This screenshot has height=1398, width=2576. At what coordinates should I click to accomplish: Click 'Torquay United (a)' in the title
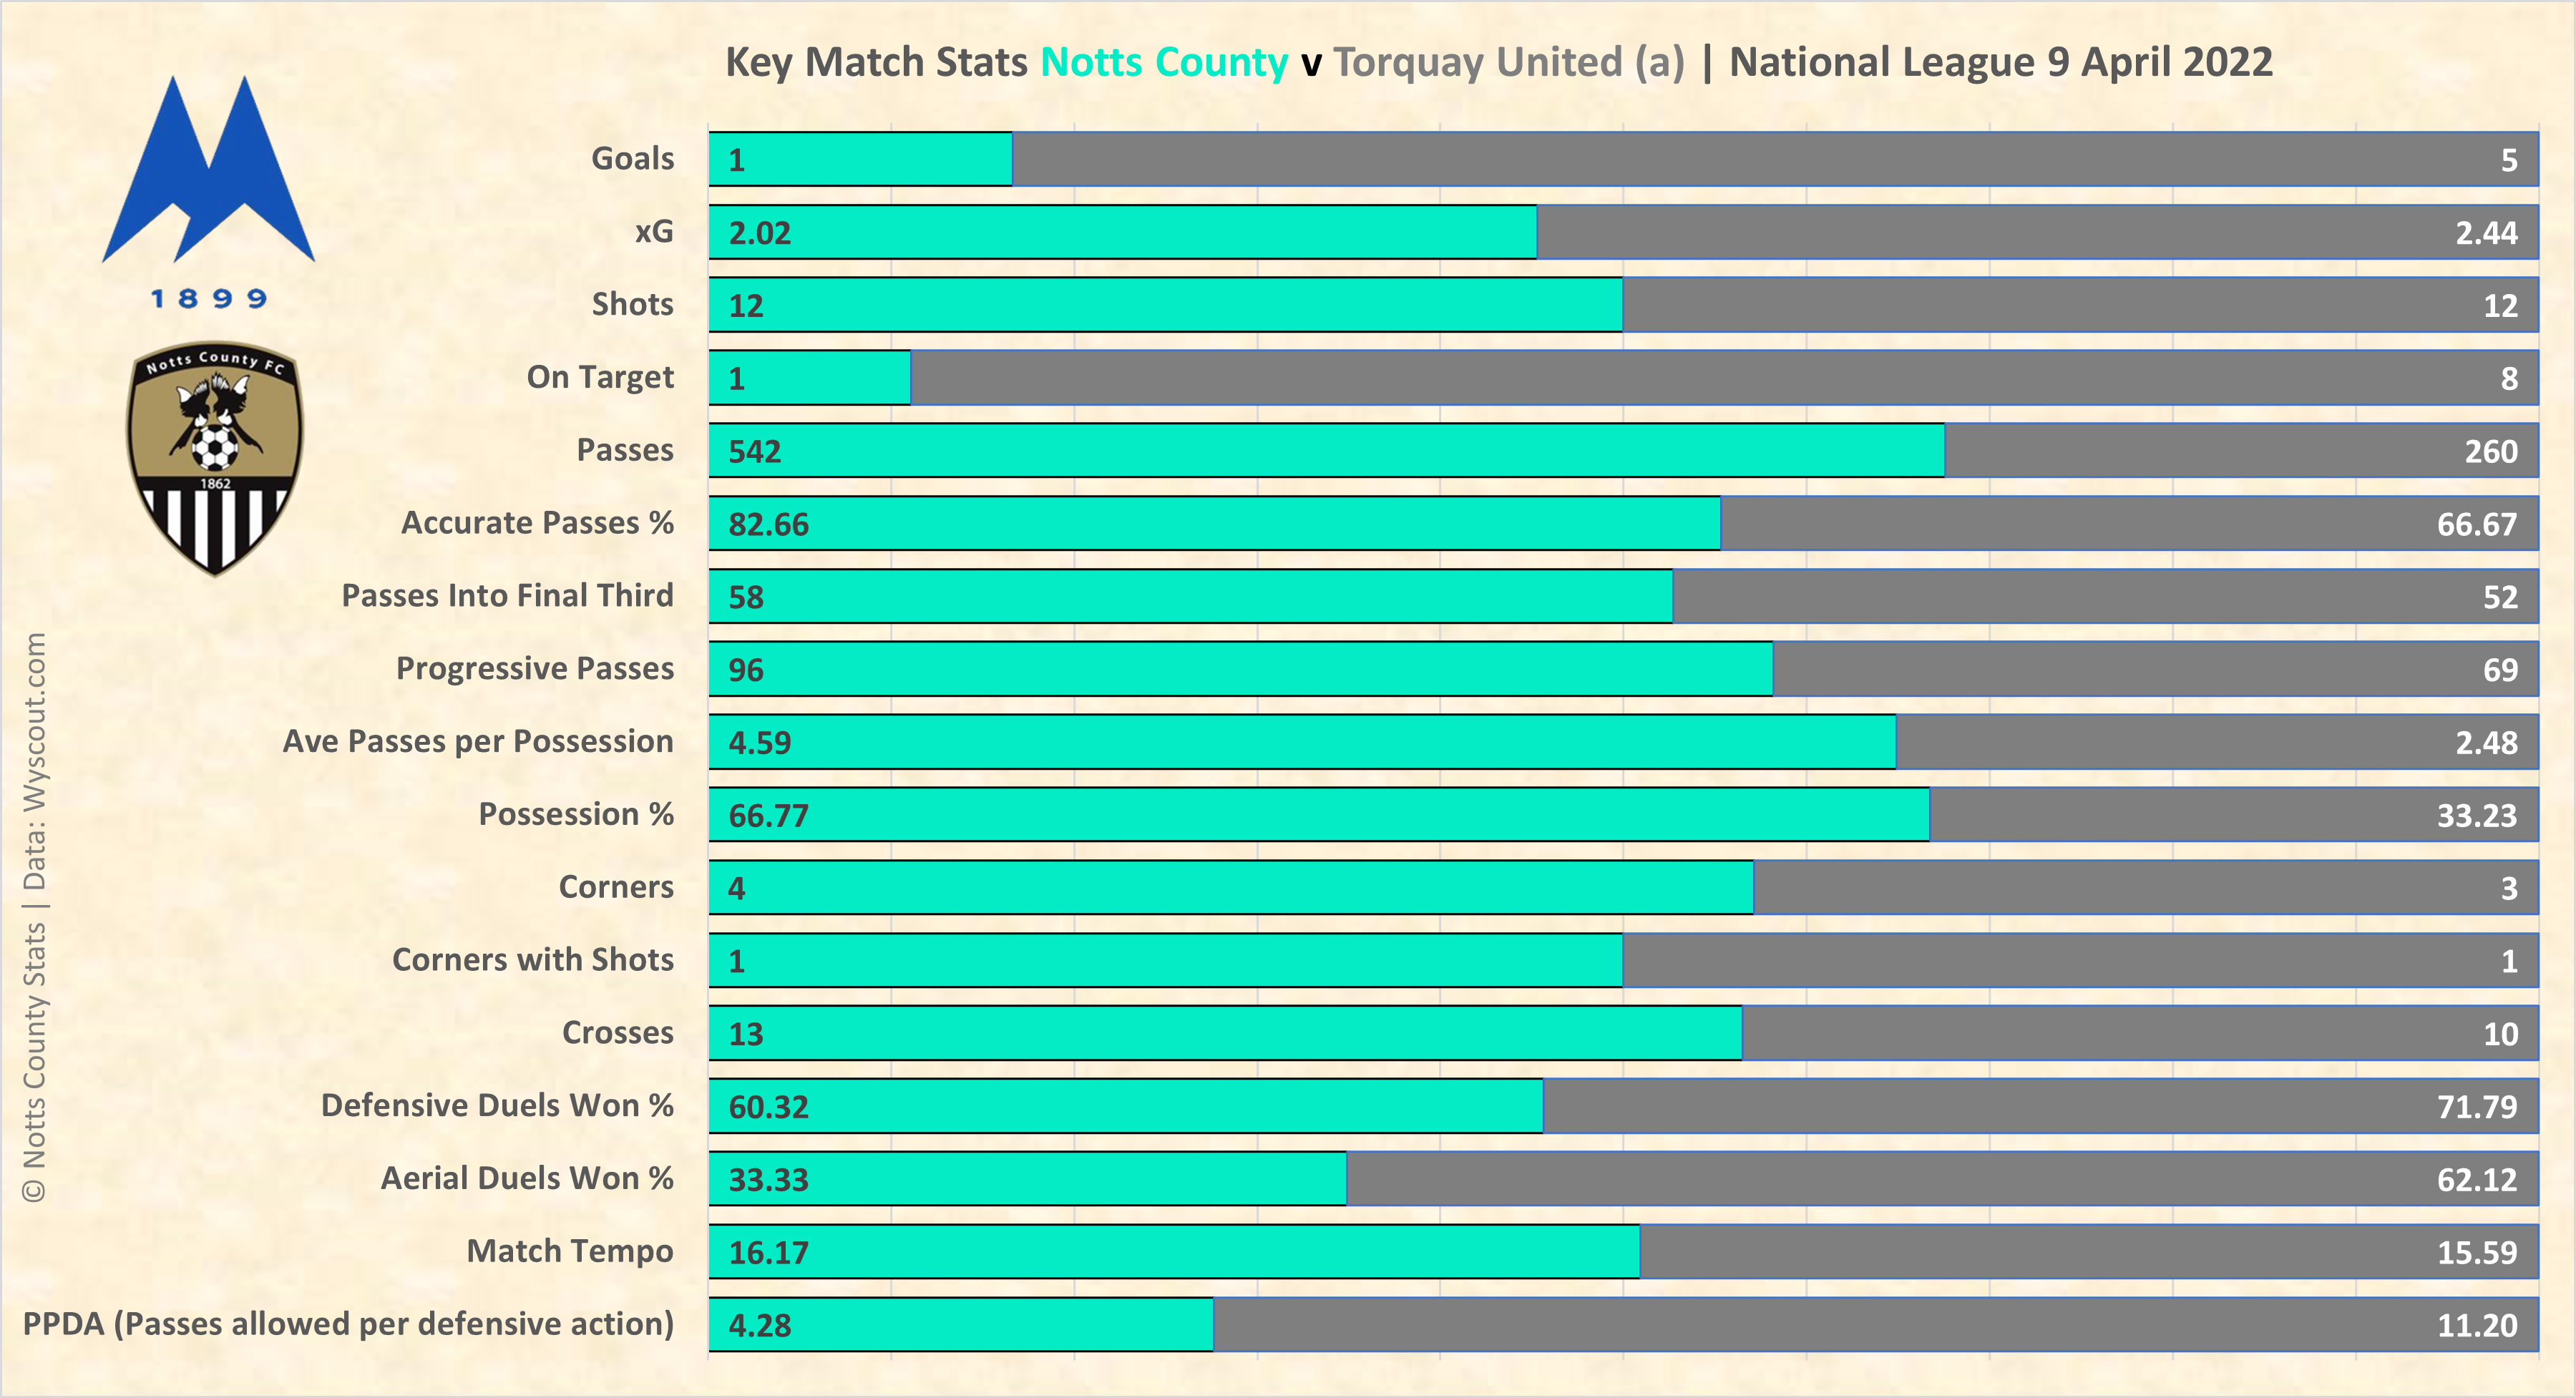click(1509, 62)
